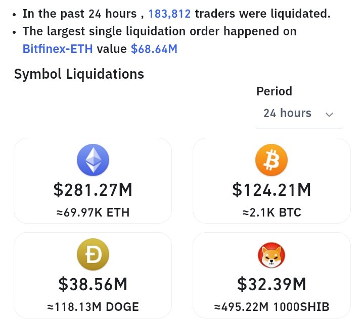Select the $38.56M DOGE liquidation amount
The height and width of the screenshot is (320, 364).
[x=93, y=285]
